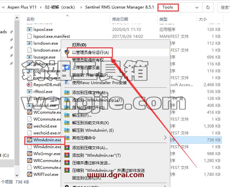
Task: Click the Xunlei cloud upload bird icon
Action: (67, 68)
